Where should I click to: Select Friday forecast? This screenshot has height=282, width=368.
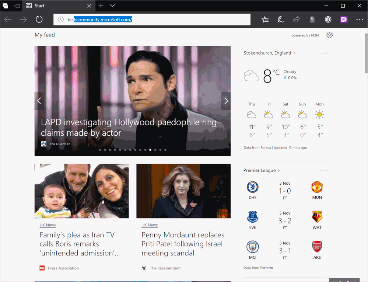click(x=269, y=120)
